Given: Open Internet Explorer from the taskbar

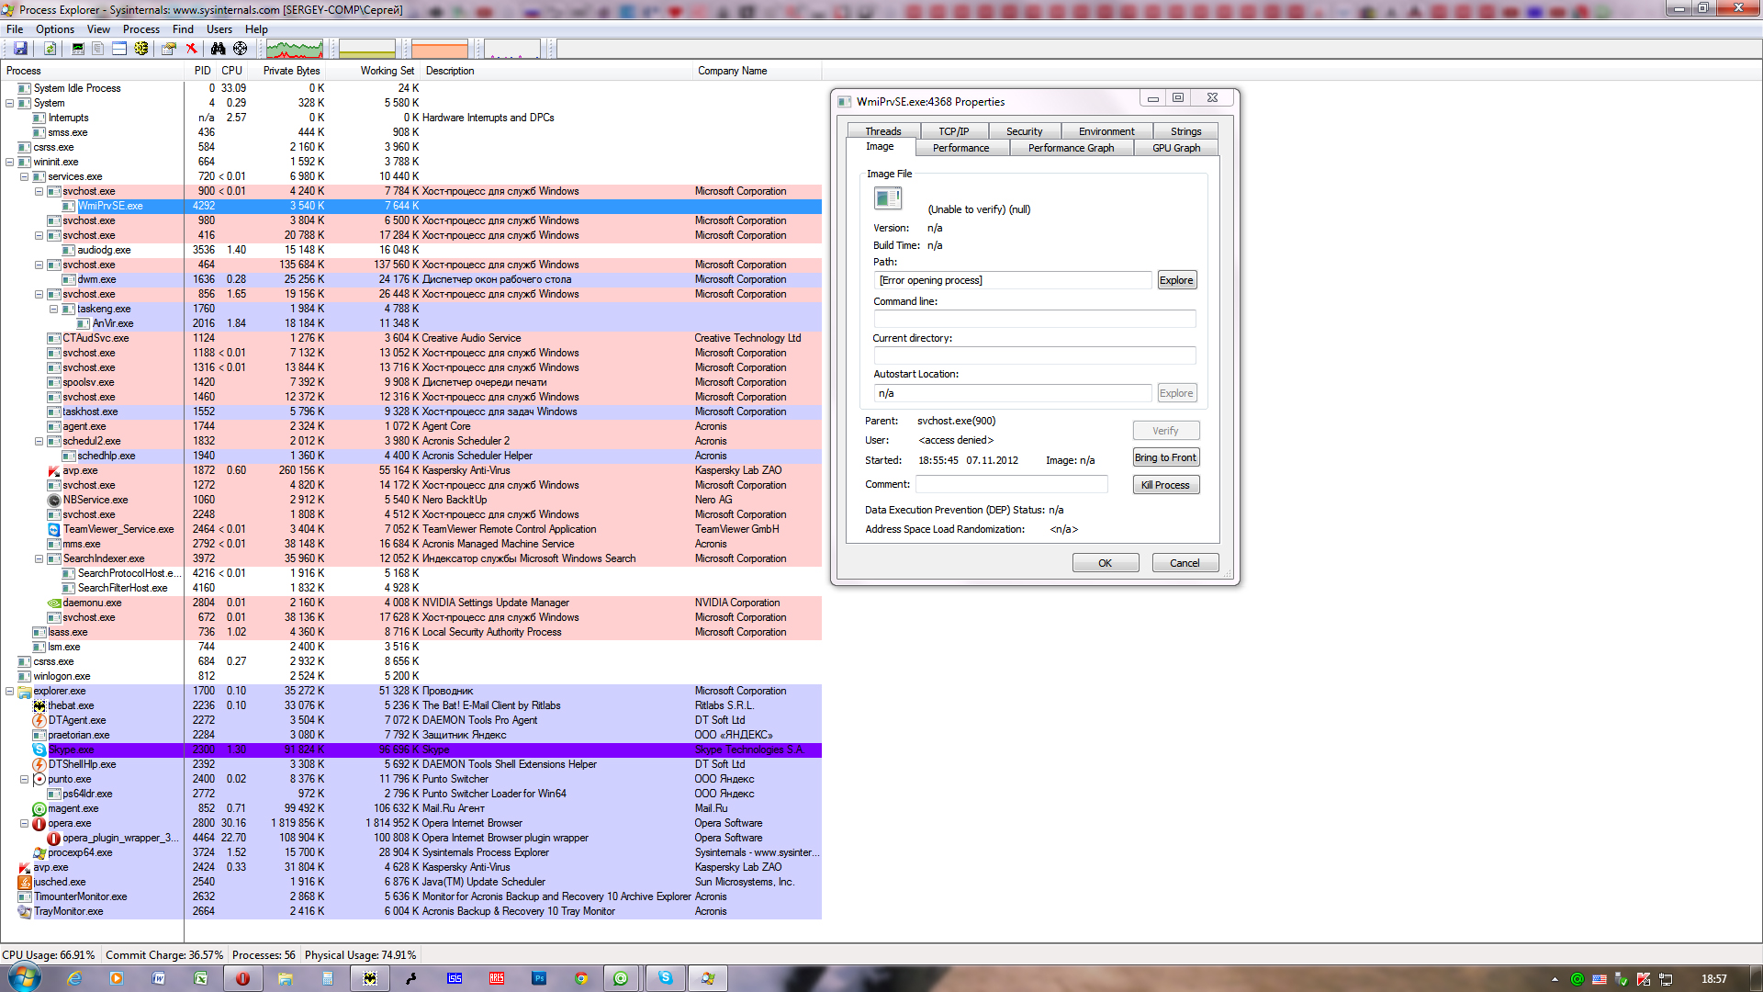Looking at the screenshot, I should [x=74, y=978].
